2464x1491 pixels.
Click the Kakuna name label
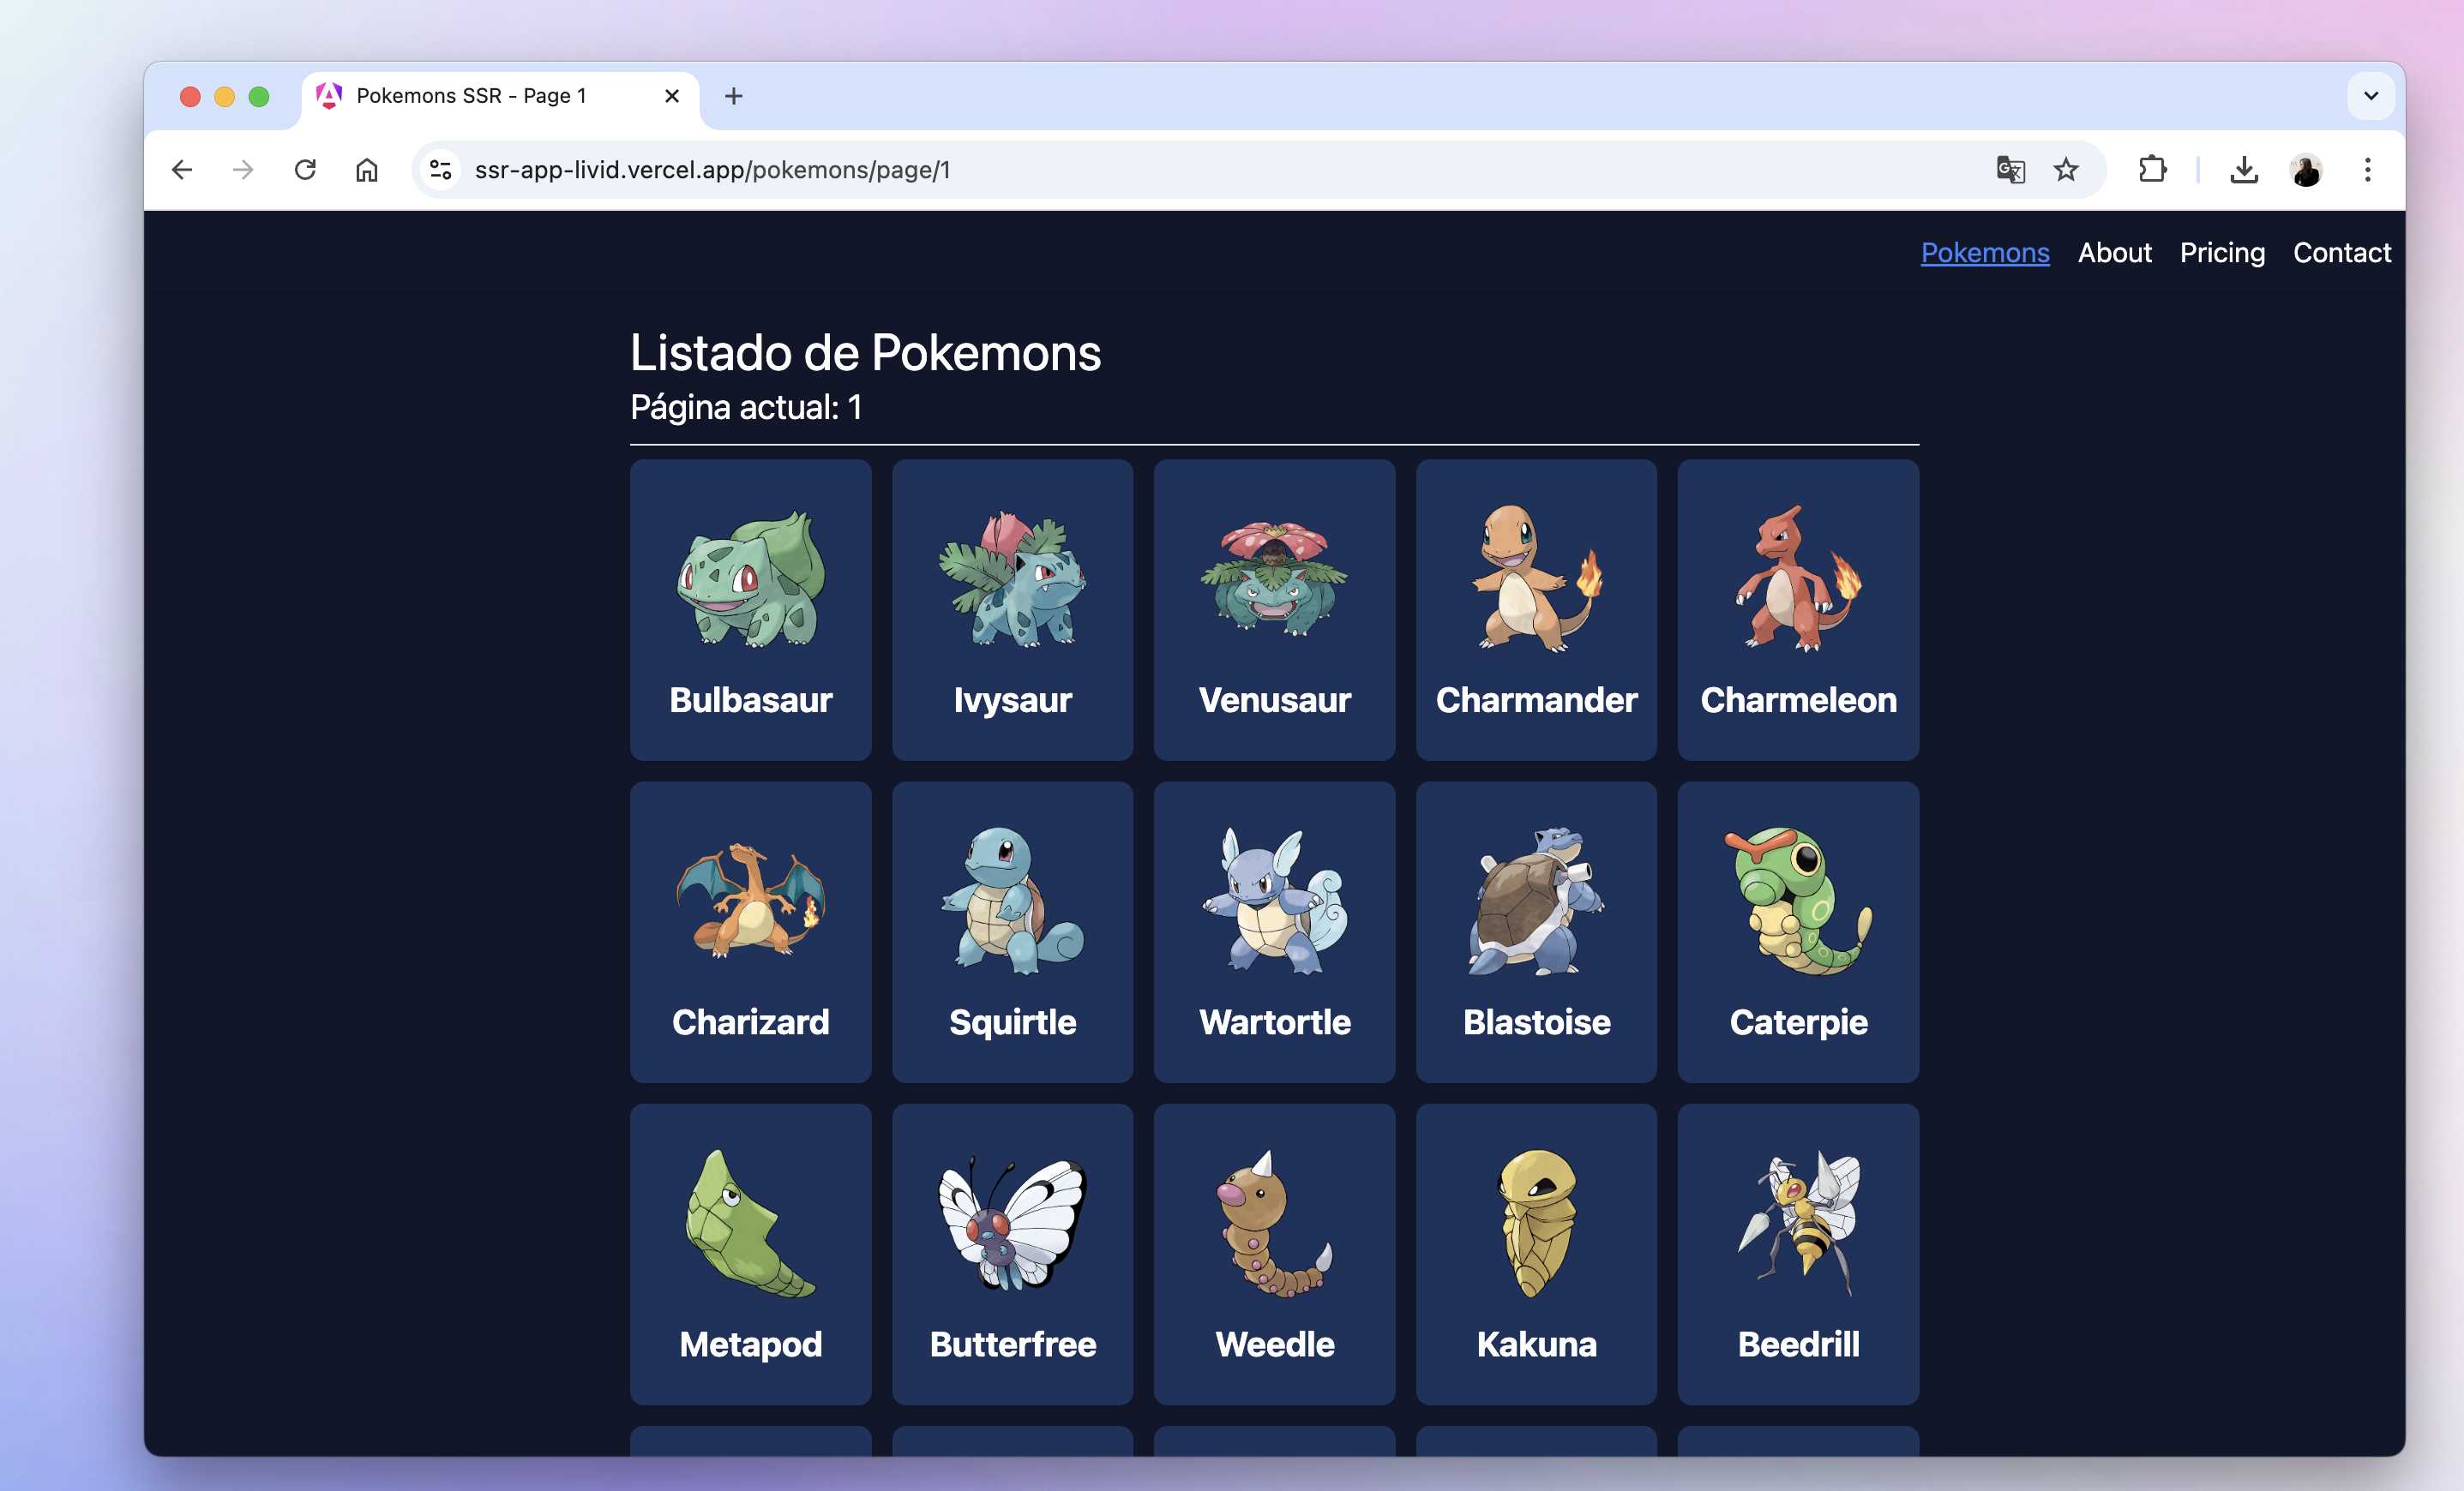pos(1536,1343)
